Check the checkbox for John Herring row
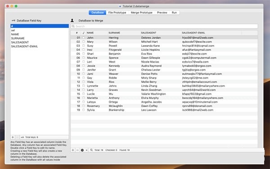The height and width of the screenshot is (169, 270). pos(84,37)
